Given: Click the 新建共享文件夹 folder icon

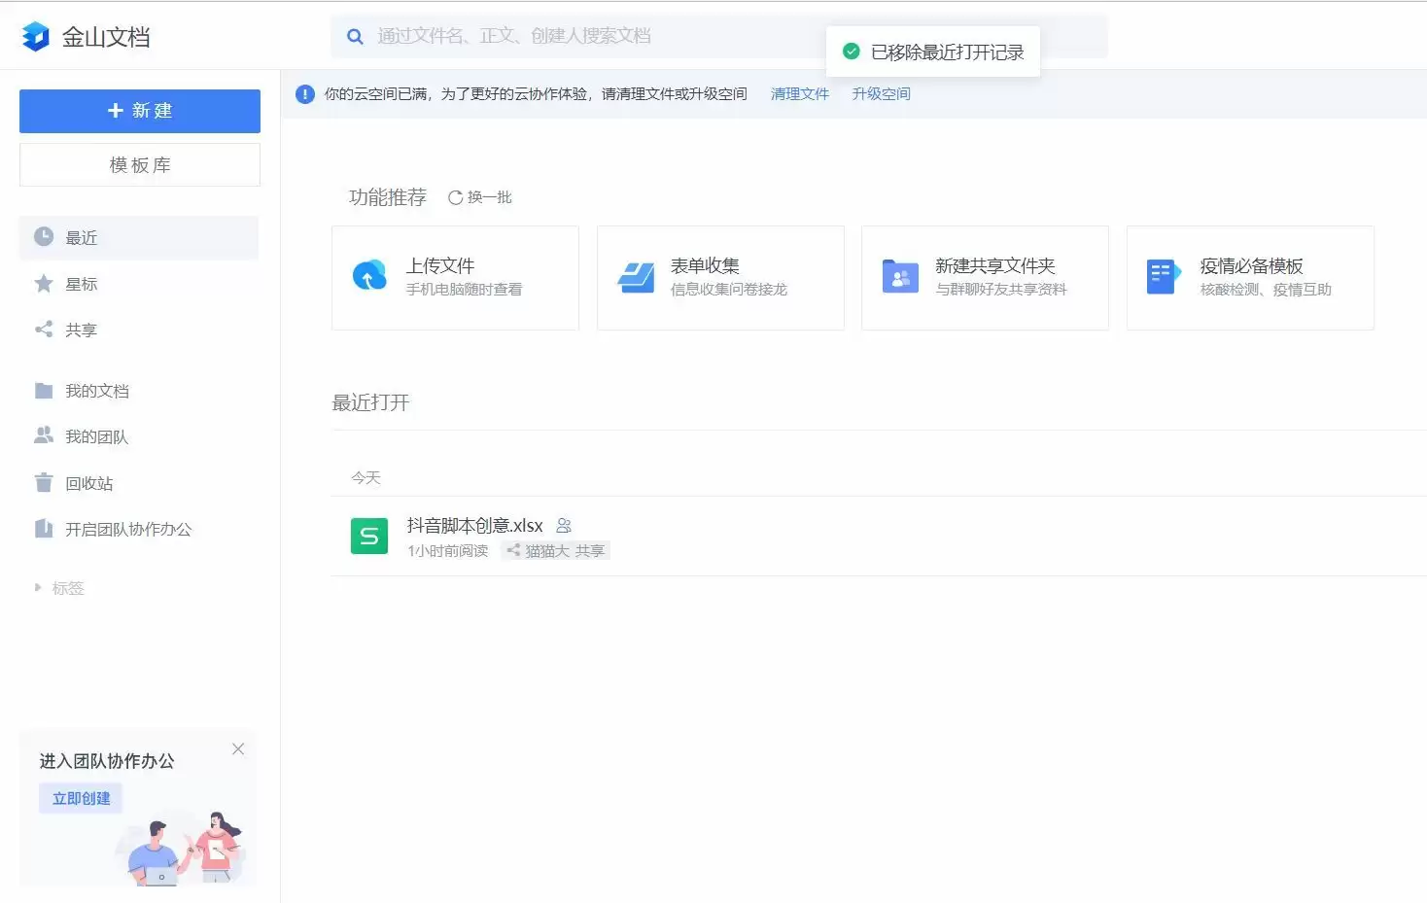Looking at the screenshot, I should coord(899,276).
